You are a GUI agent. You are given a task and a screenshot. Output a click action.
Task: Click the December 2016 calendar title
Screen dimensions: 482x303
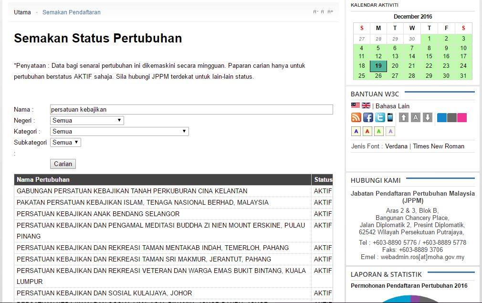[413, 17]
